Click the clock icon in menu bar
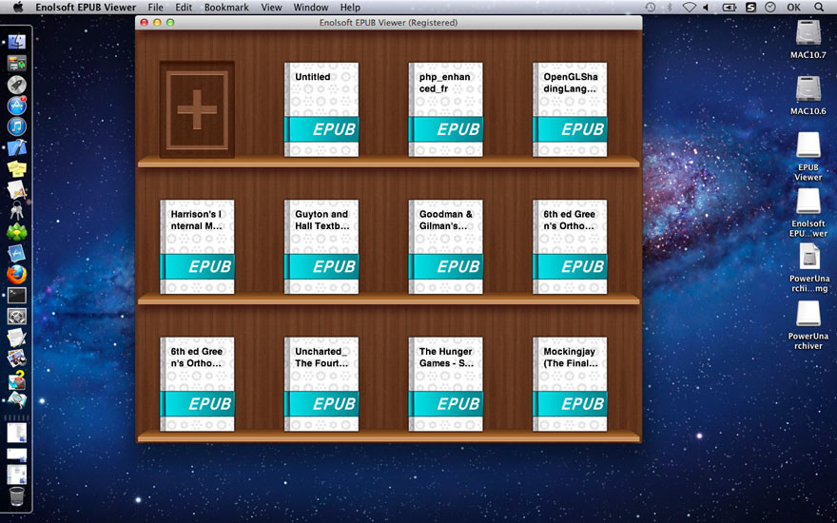Viewport: 837px width, 523px height. coord(770,8)
